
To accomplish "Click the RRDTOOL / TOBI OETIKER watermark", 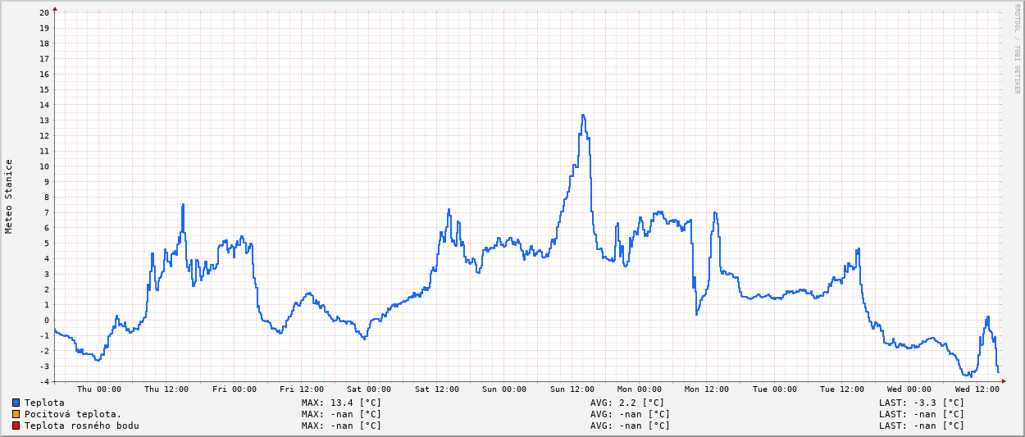I will (x=1016, y=49).
